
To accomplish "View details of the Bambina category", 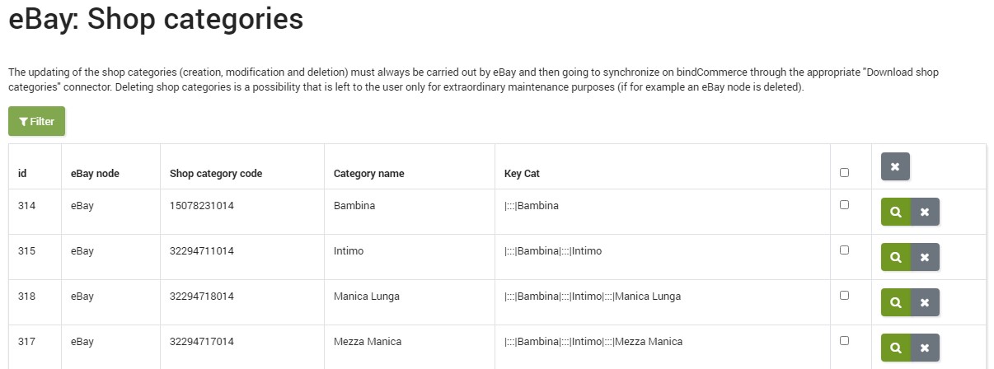I will pyautogui.click(x=896, y=212).
